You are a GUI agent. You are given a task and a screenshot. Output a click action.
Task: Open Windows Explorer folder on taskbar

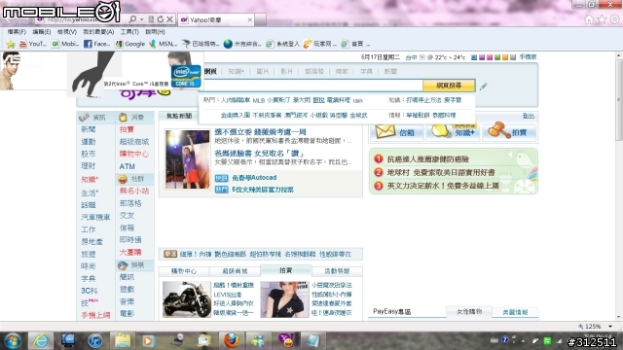click(x=123, y=340)
